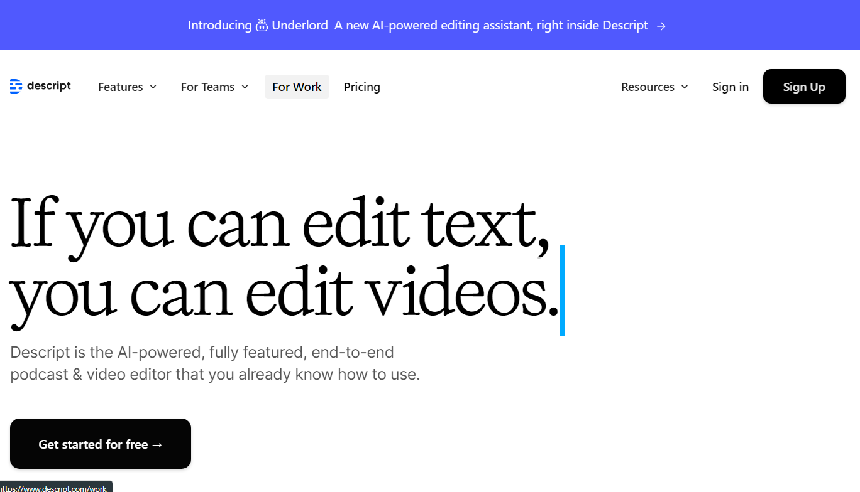Click the headline 'If you can edit text,'
The height and width of the screenshot is (492, 860).
point(280,224)
